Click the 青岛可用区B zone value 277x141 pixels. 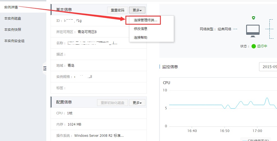tap(87, 32)
